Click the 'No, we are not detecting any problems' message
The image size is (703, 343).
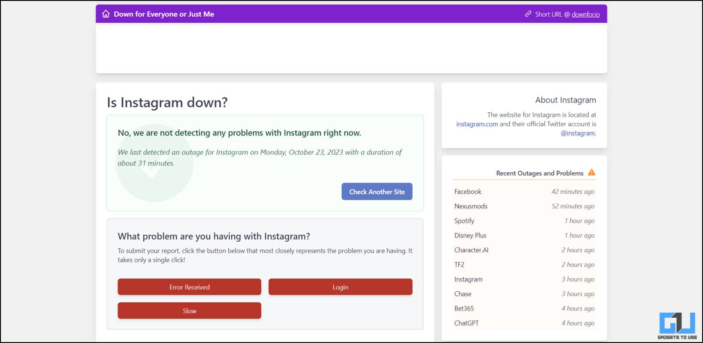(239, 133)
